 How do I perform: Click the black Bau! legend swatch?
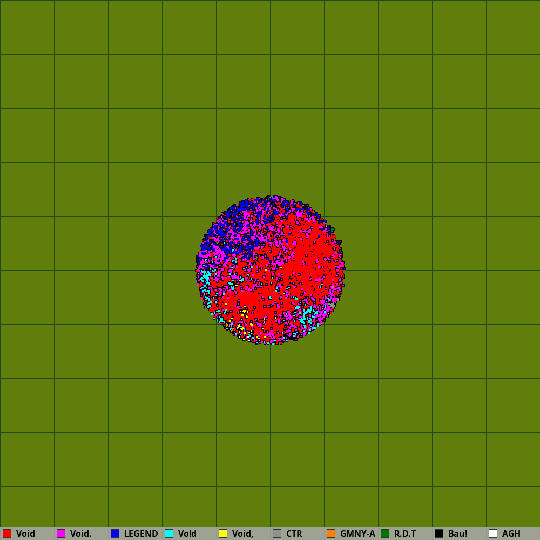tap(439, 534)
